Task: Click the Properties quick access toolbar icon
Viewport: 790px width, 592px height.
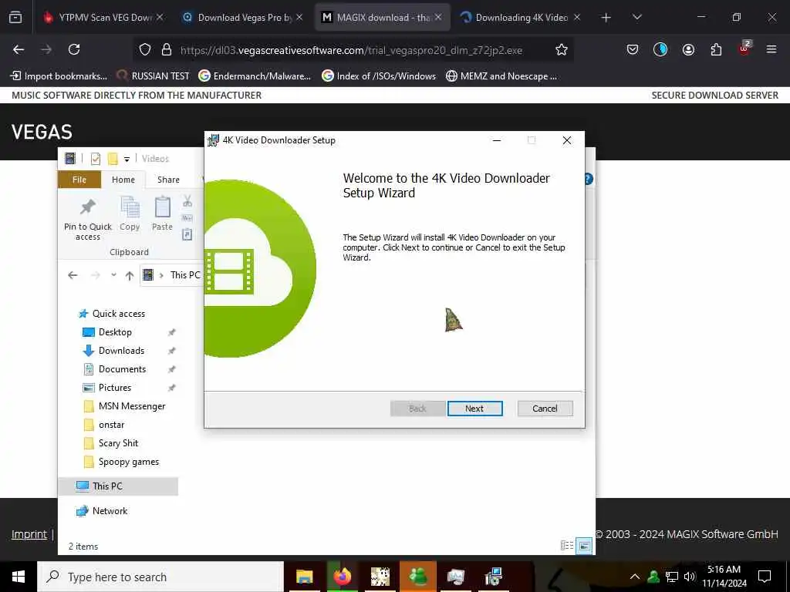Action: [95, 159]
